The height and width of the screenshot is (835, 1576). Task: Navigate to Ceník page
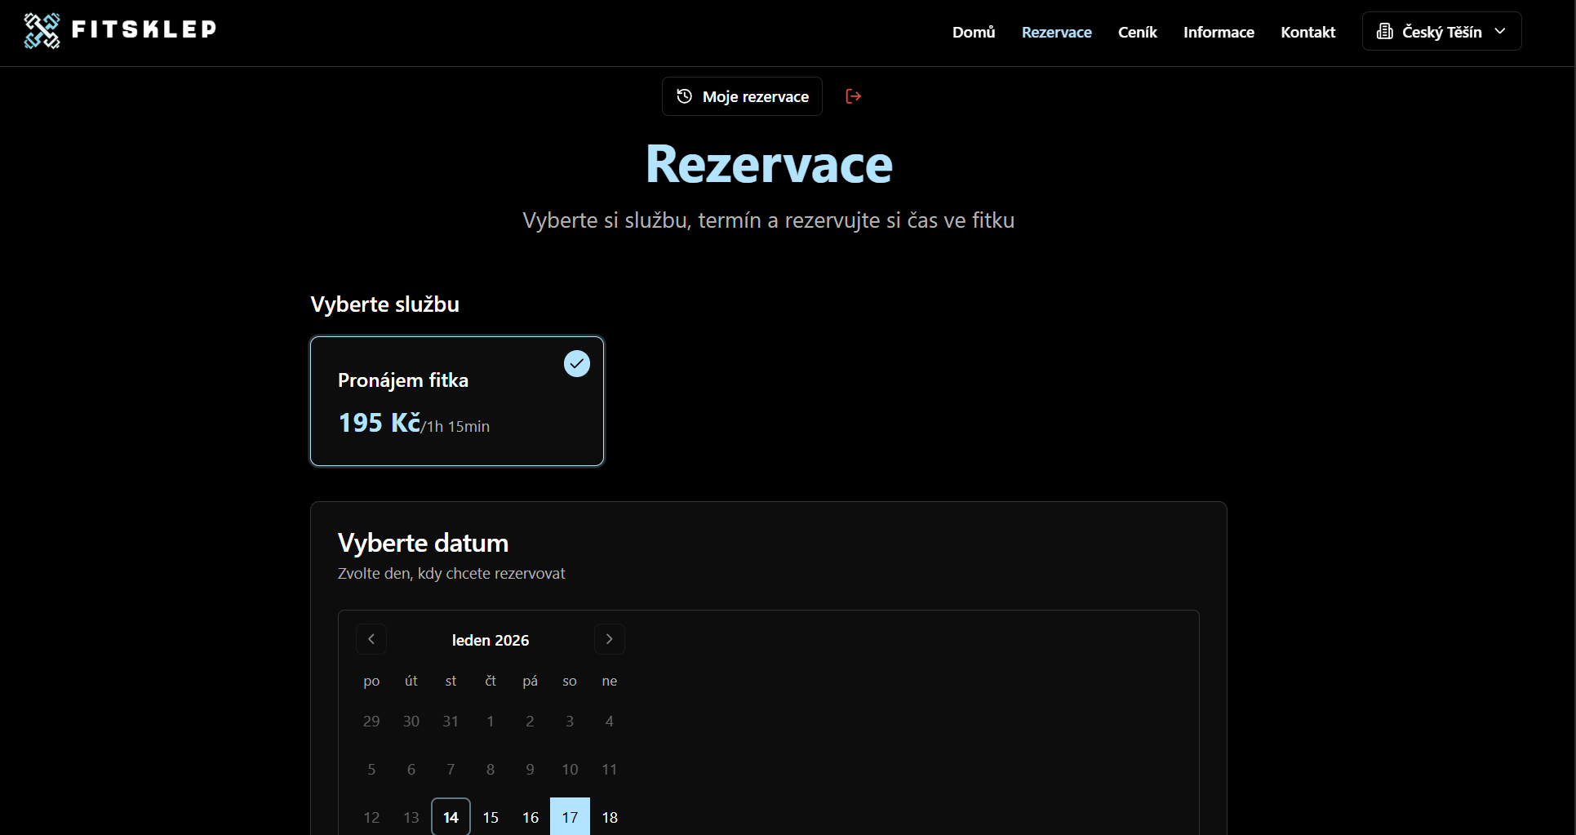tap(1137, 32)
